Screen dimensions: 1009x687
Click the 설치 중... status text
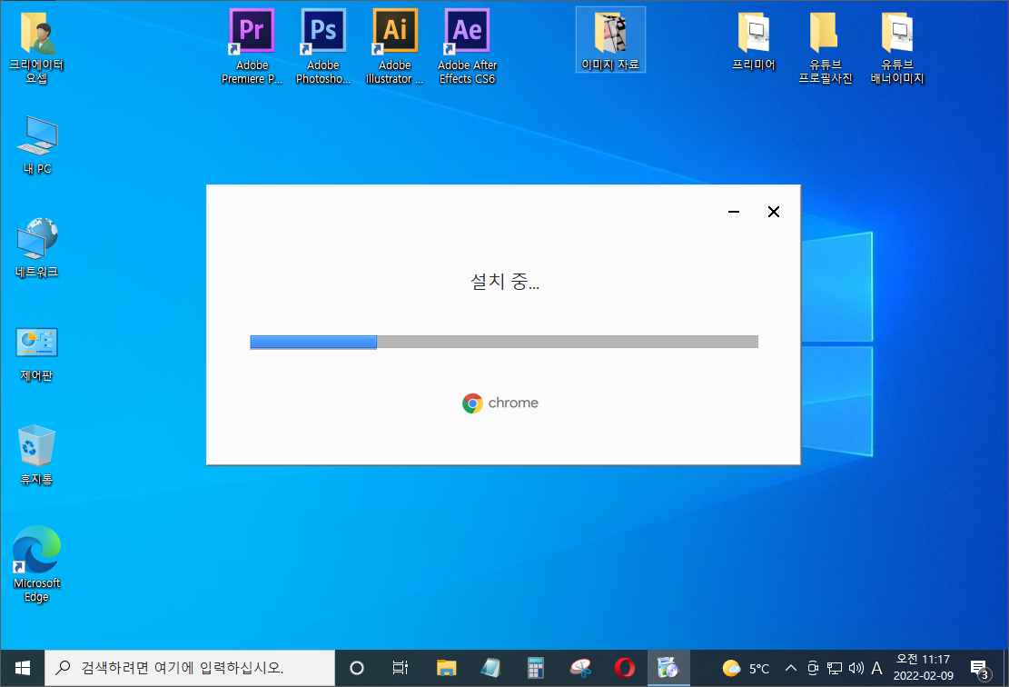pos(505,282)
